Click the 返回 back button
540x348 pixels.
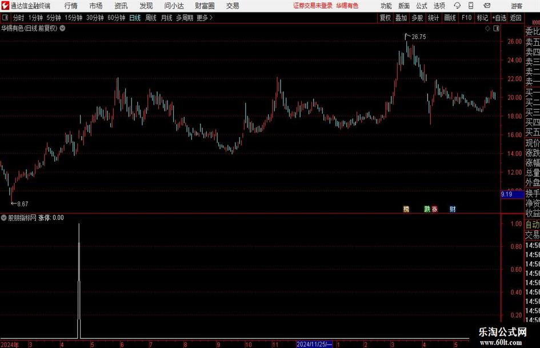(x=515, y=18)
